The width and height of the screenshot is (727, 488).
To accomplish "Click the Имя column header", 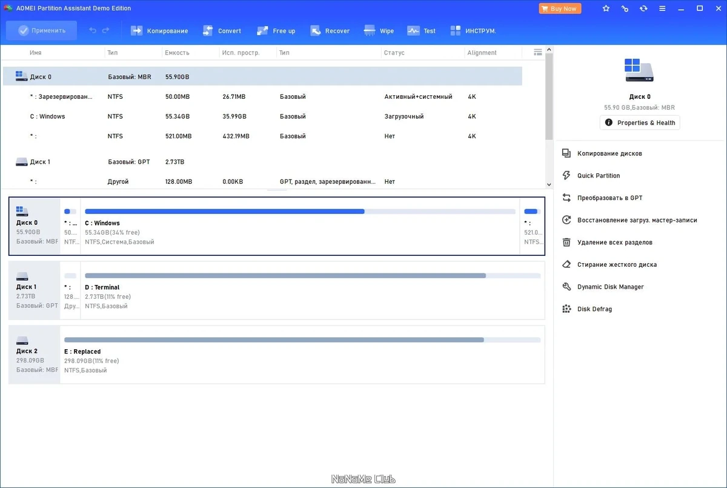I will 36,53.
